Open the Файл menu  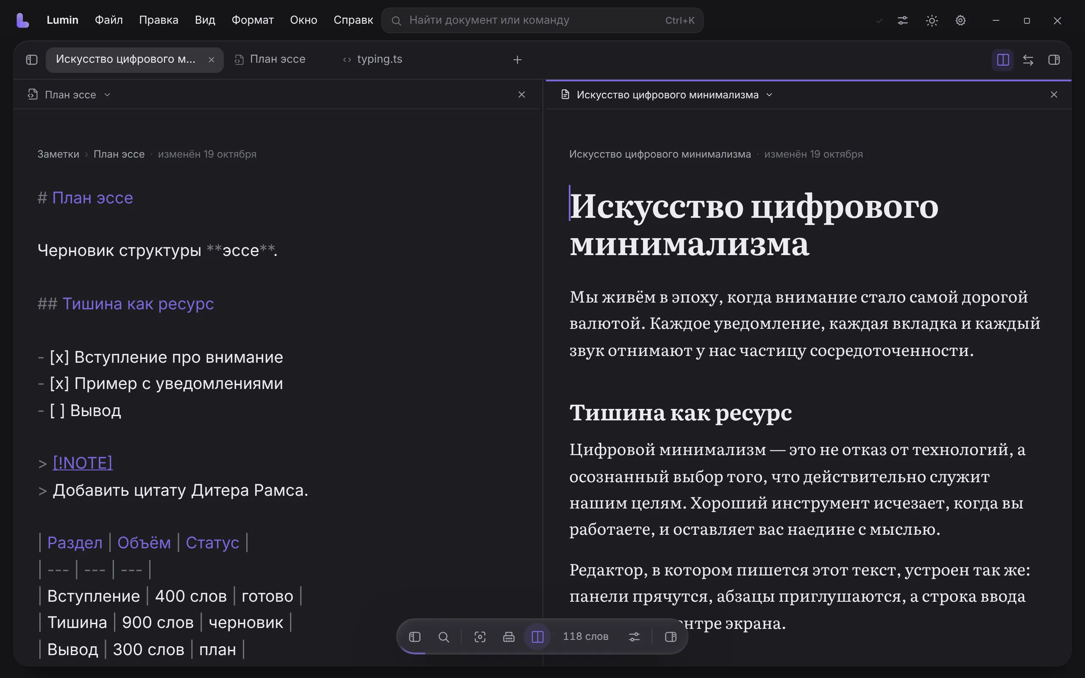(108, 20)
